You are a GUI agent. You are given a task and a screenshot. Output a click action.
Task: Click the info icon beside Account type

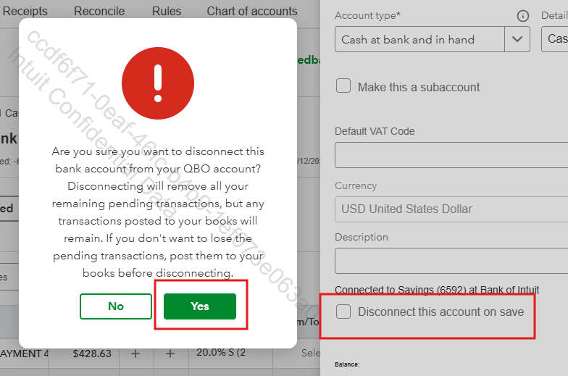522,16
